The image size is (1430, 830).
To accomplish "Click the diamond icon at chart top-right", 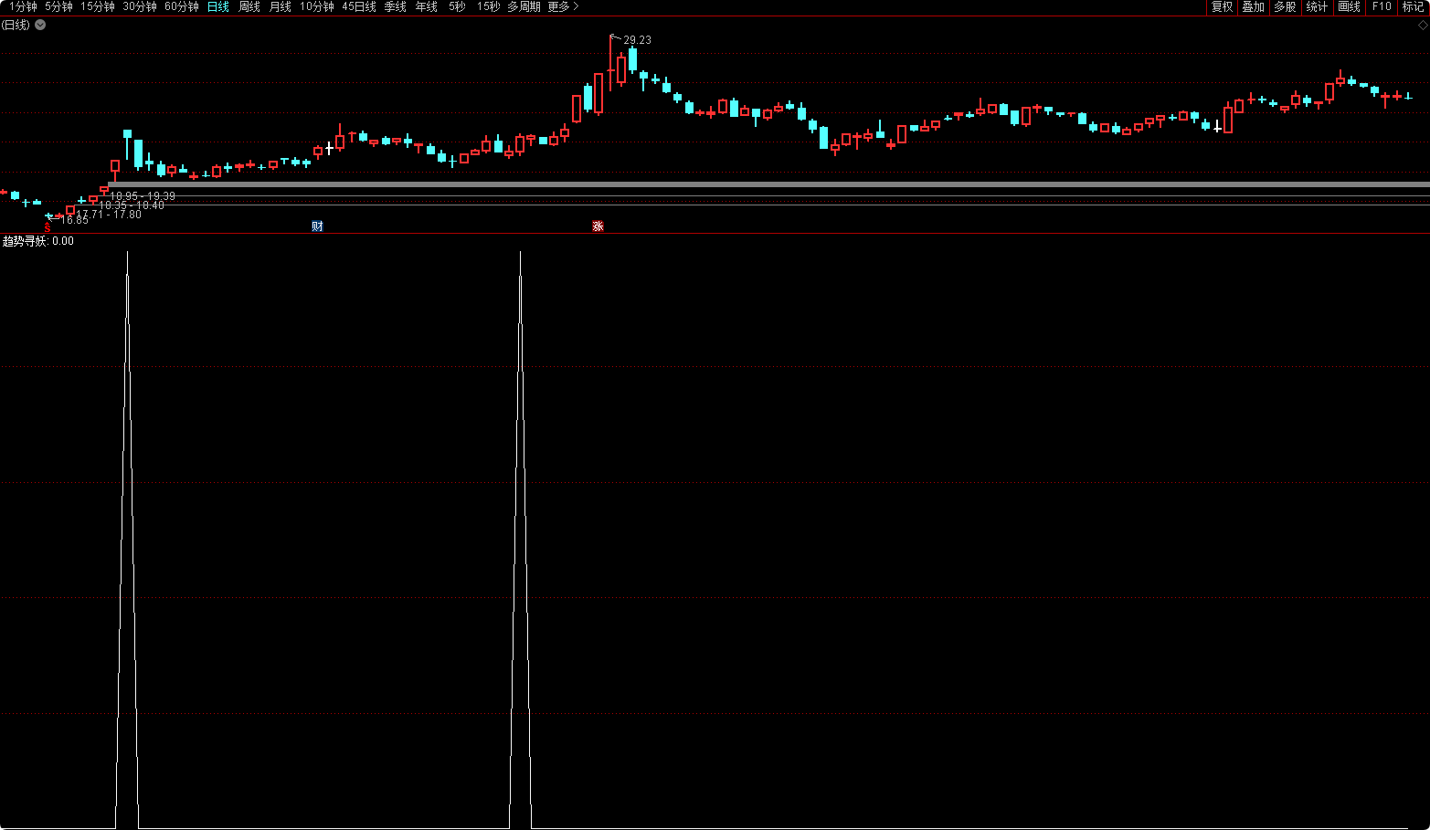I will point(1423,26).
